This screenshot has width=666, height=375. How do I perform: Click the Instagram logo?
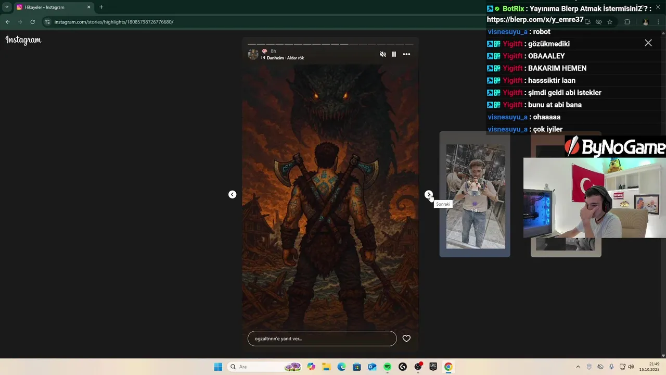pyautogui.click(x=23, y=40)
